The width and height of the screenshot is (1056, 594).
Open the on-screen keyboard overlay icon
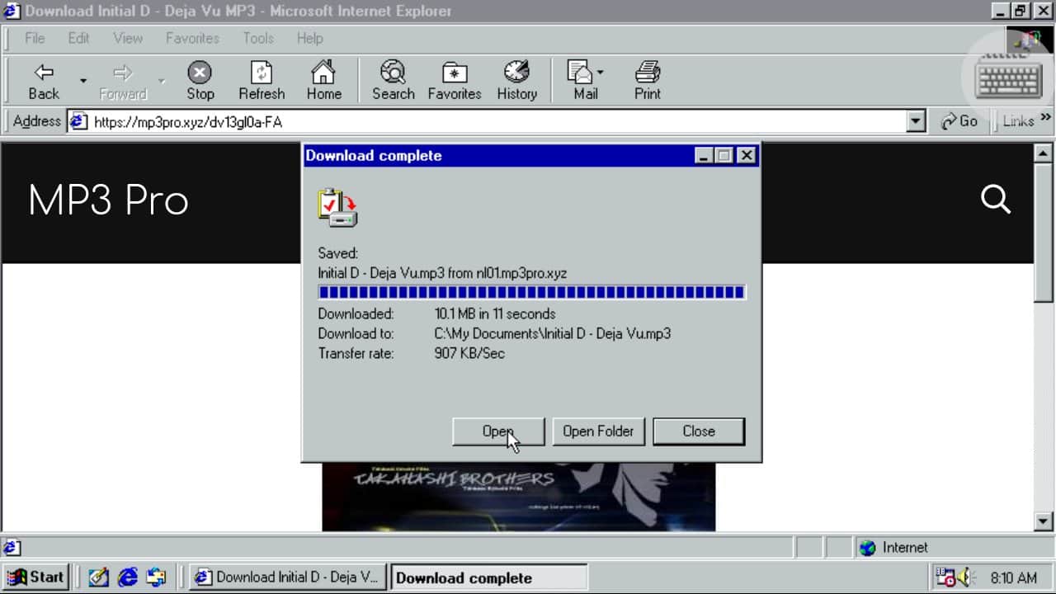click(1008, 80)
